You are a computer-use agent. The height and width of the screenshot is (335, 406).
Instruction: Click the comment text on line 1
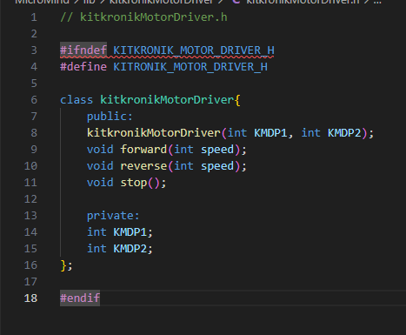(x=143, y=17)
